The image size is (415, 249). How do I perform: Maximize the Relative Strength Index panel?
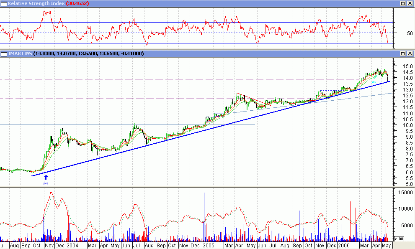[x=403, y=3]
